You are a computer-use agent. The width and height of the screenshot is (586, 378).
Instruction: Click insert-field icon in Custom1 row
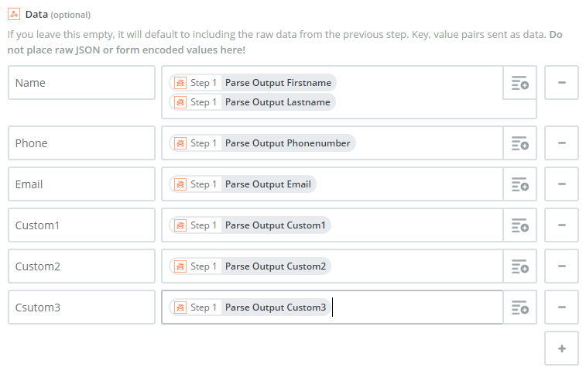(519, 225)
